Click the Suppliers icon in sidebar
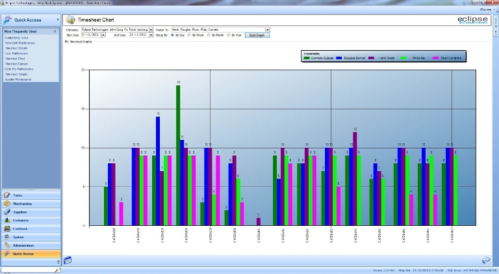The image size is (499, 274). click(x=7, y=212)
